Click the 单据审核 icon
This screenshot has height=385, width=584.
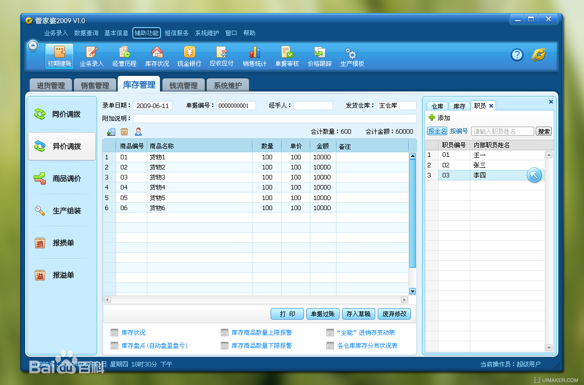click(x=287, y=55)
